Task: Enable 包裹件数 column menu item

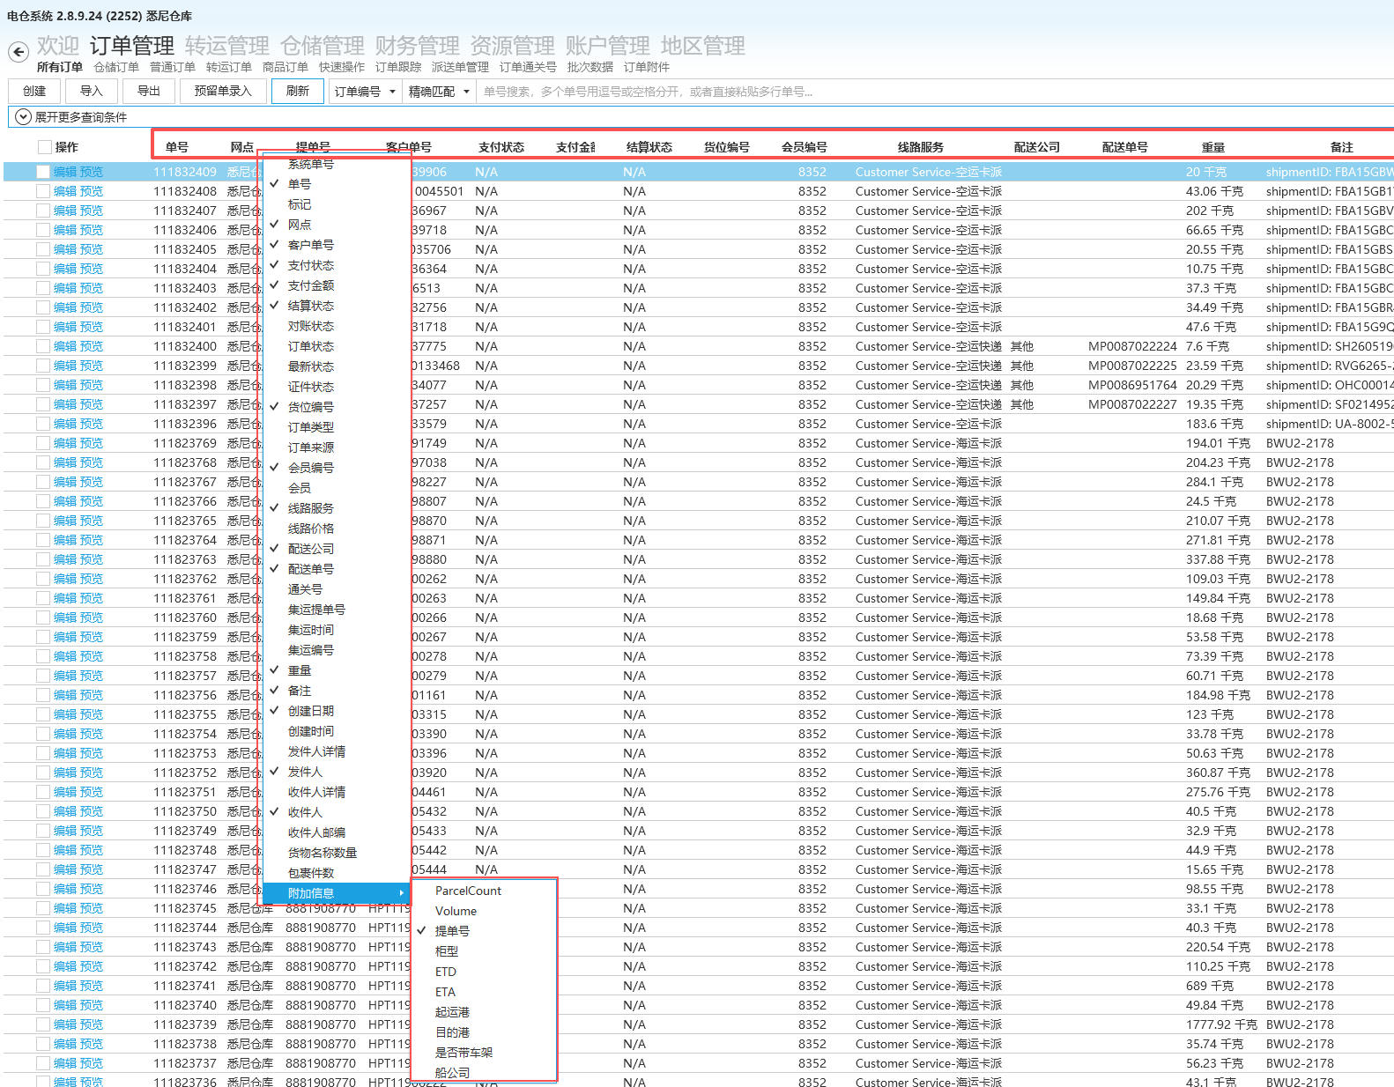Action: click(x=337, y=873)
